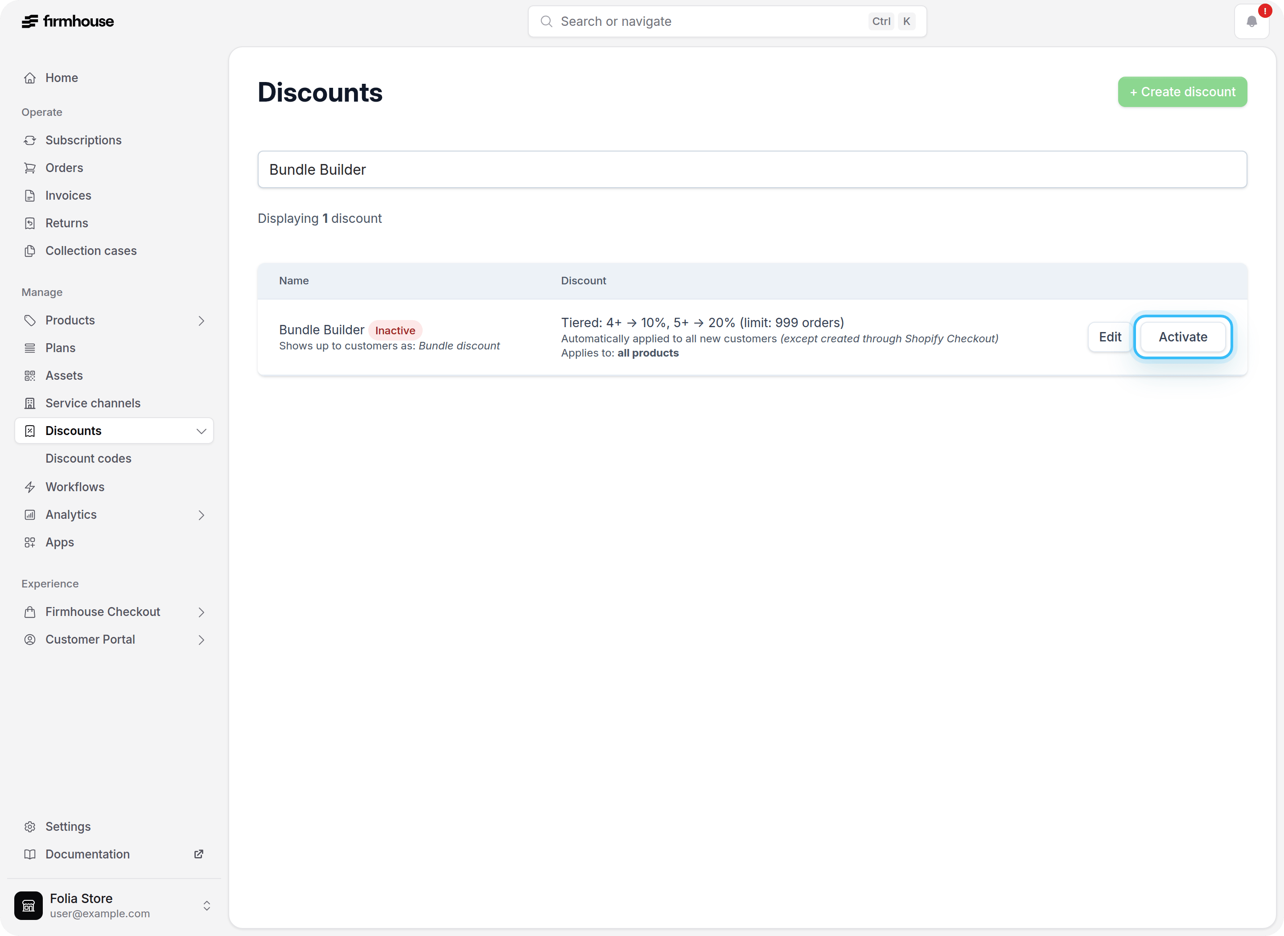Open the firmhouse logo home link
This screenshot has height=936, width=1284.
[68, 21]
